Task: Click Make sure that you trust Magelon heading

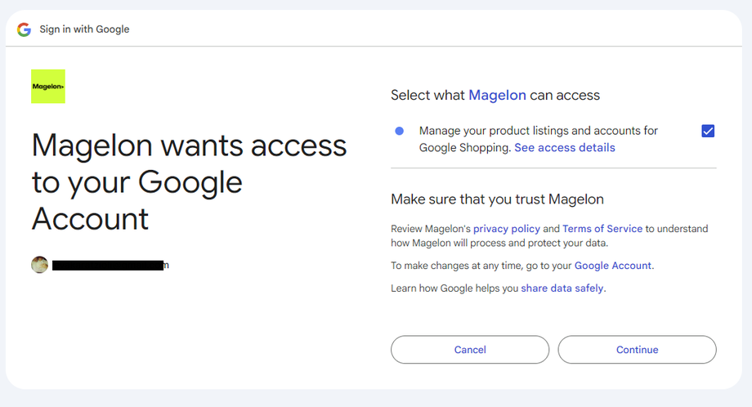Action: point(497,199)
